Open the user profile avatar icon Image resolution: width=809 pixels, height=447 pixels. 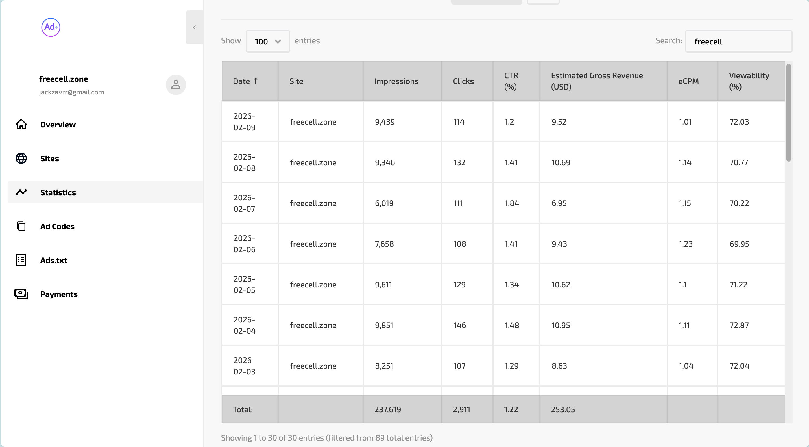coord(176,84)
